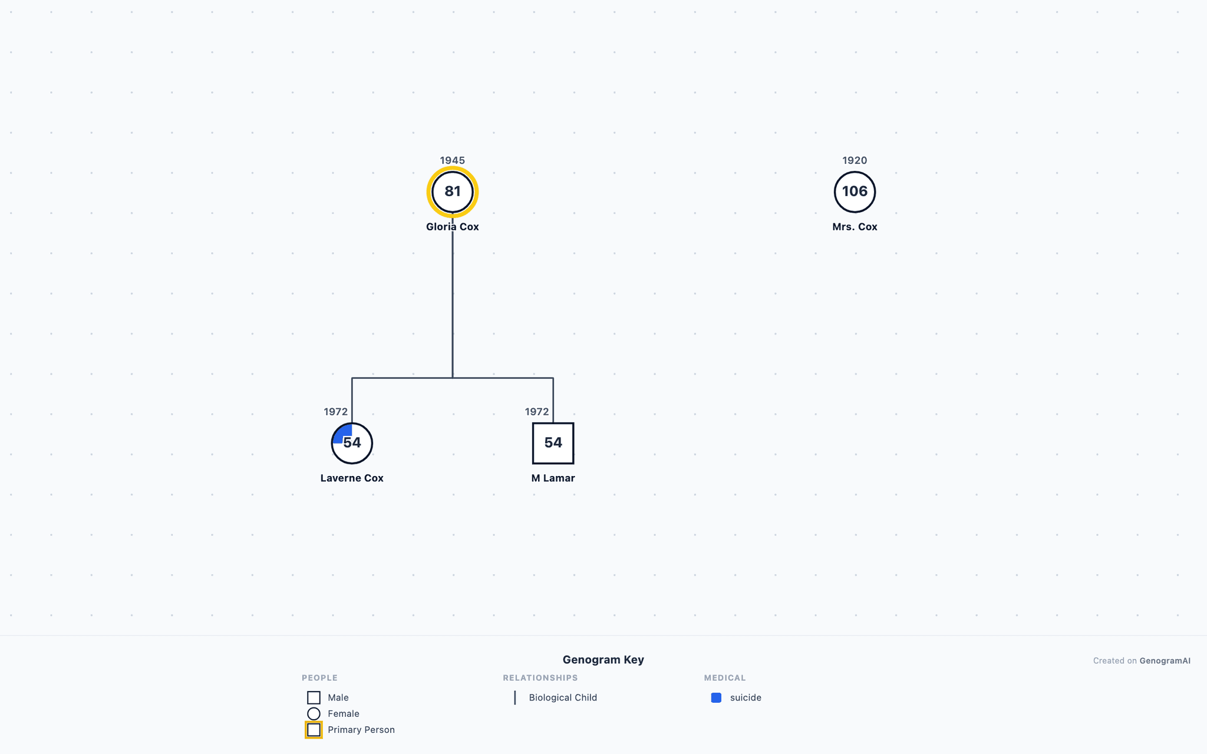1207x754 pixels.
Task: Click the "Female" legend label
Action: tap(344, 714)
